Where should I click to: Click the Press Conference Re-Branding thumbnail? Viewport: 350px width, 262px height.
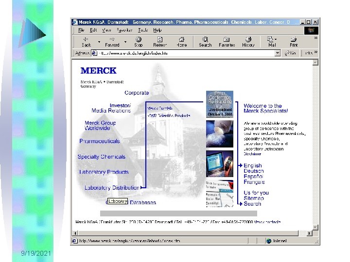tap(220, 104)
